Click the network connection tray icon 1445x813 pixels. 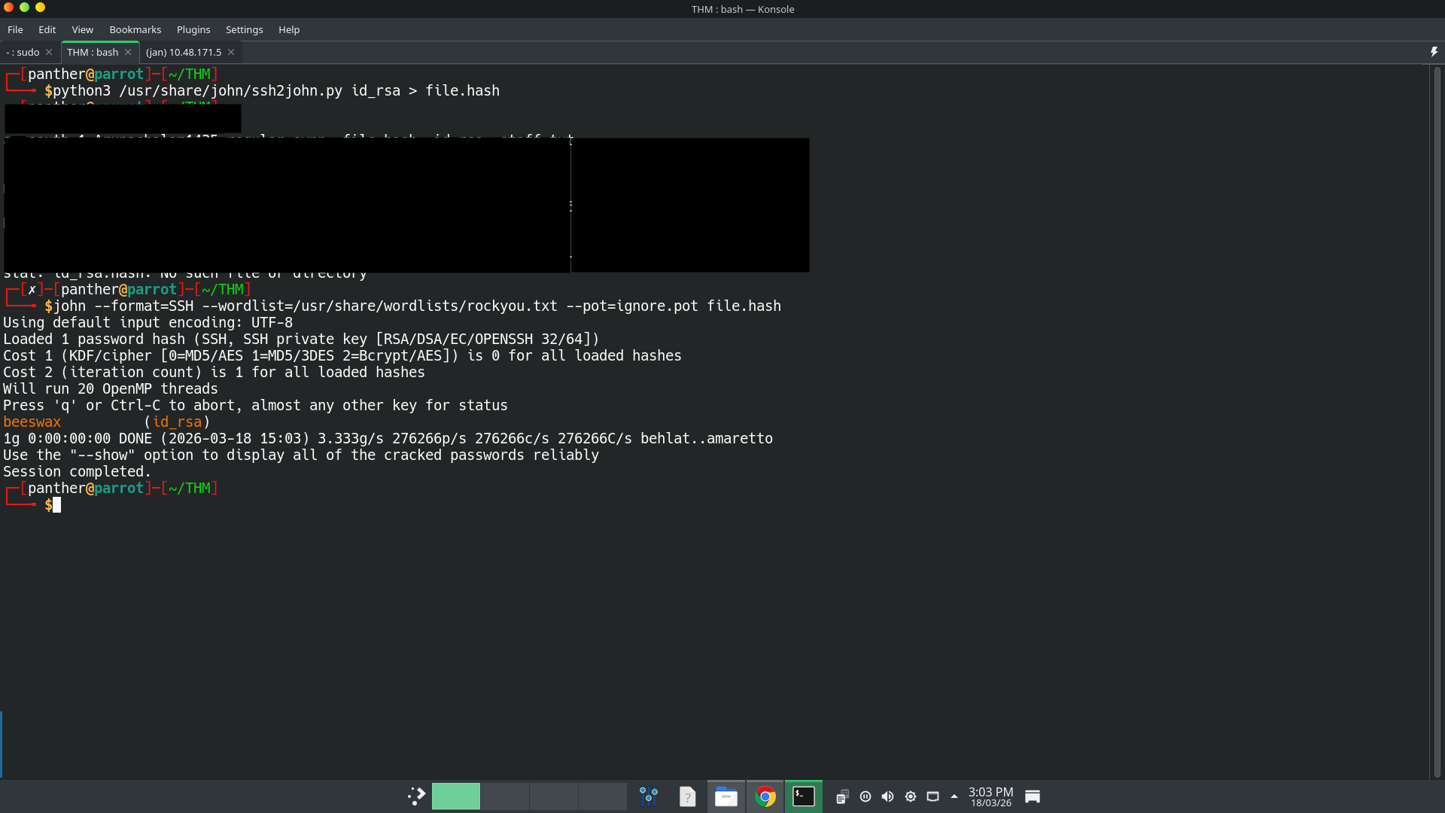[932, 796]
